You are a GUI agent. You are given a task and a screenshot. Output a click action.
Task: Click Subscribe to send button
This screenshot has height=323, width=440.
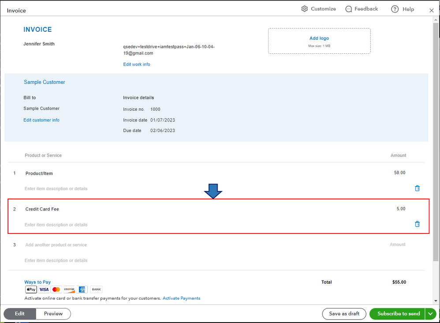(397, 314)
